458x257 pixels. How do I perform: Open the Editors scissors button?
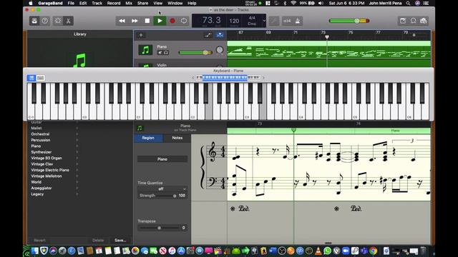coord(69,21)
